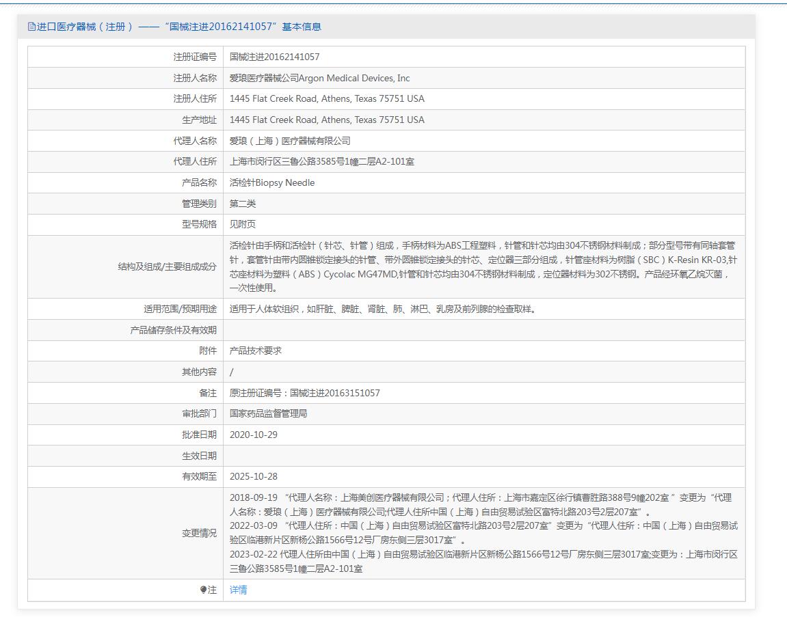This screenshot has height=617, width=787.
Task: Select product name 活检针Biopsy Needle
Action: (272, 182)
